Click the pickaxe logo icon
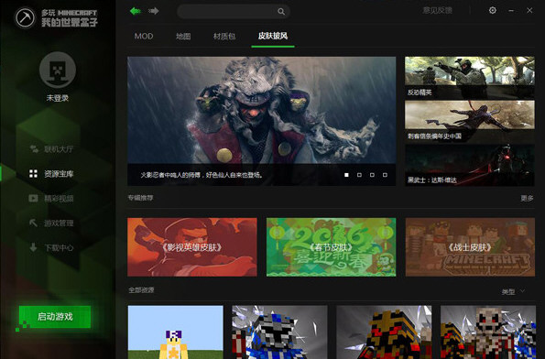 (x=25, y=17)
